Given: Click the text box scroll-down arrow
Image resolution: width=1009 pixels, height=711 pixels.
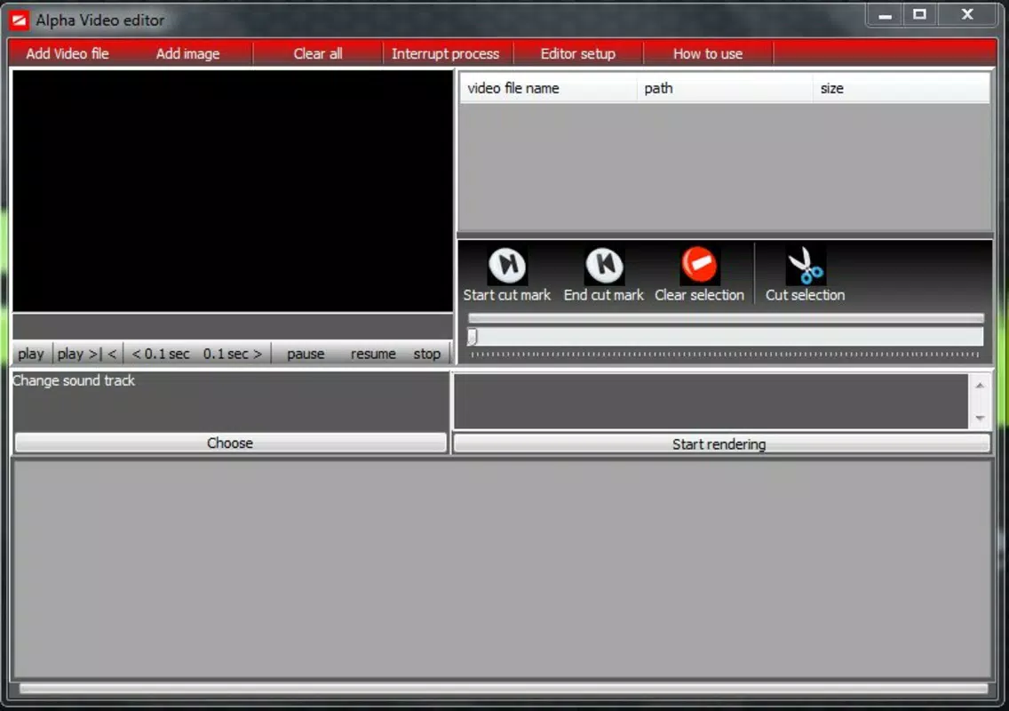Looking at the screenshot, I should [980, 418].
